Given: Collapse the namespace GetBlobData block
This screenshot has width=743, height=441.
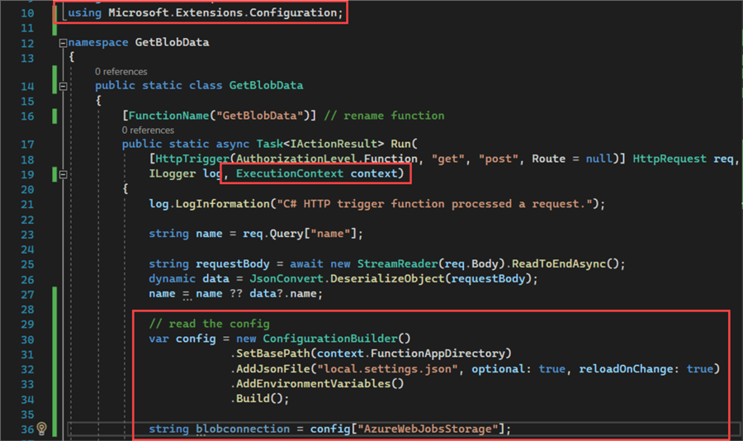Looking at the screenshot, I should pyautogui.click(x=63, y=43).
